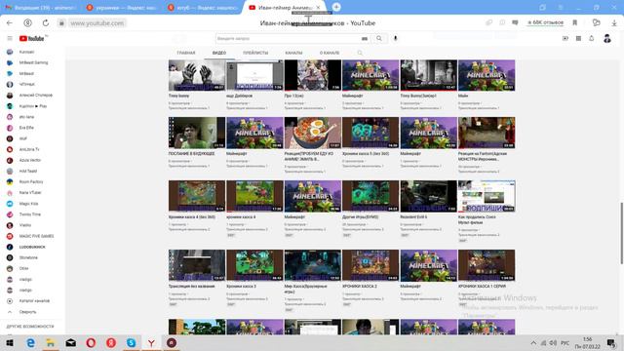Open the on-screen keyboard in search box

(x=364, y=39)
